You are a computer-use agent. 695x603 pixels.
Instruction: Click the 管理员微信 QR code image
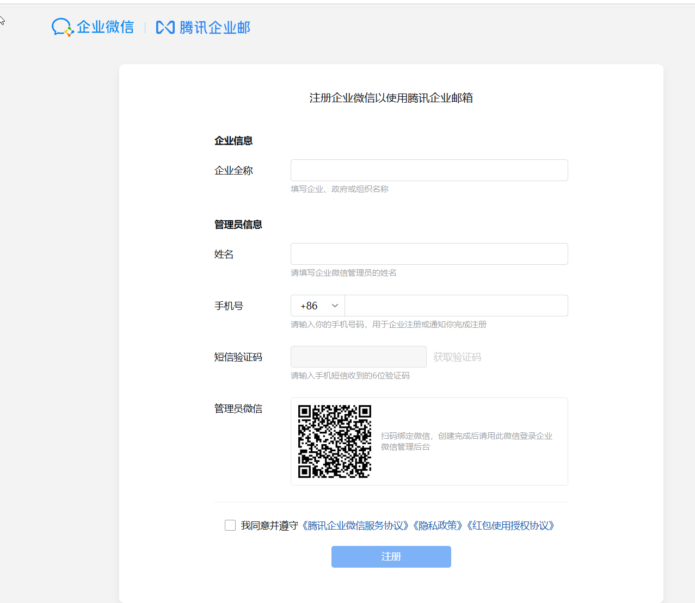[335, 442]
